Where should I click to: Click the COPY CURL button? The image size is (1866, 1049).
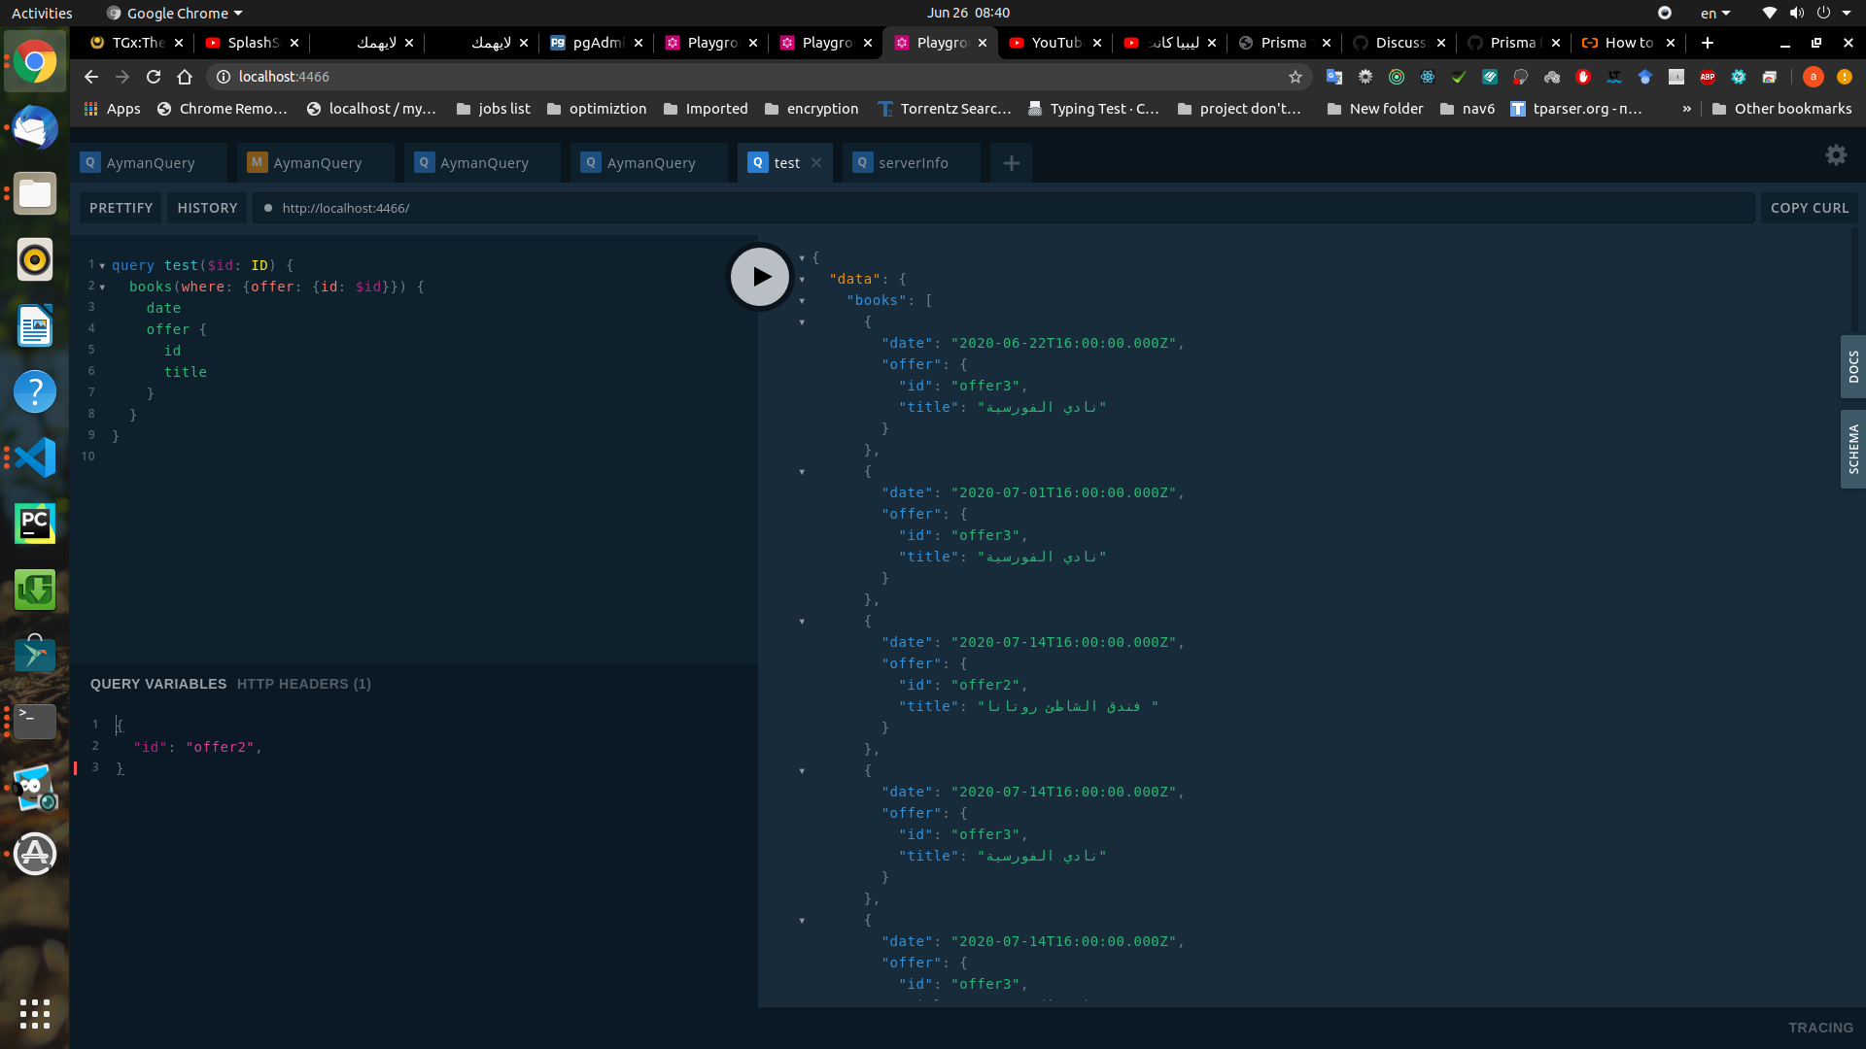tap(1809, 207)
